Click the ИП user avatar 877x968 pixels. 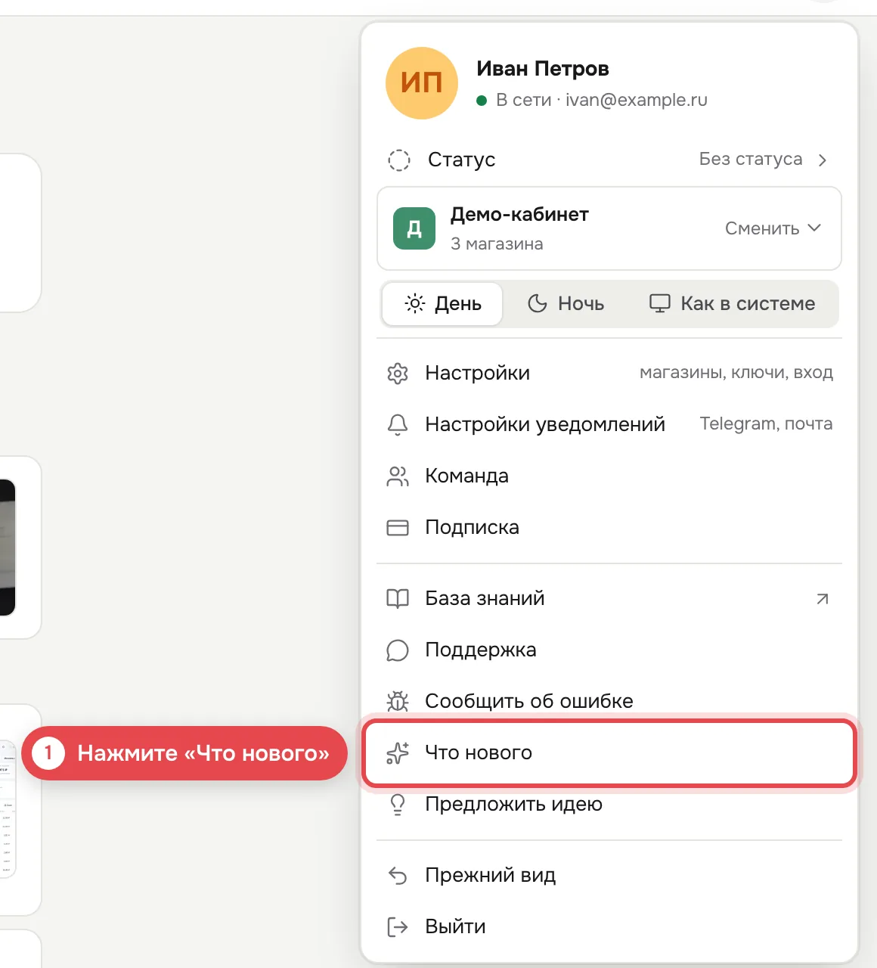422,83
